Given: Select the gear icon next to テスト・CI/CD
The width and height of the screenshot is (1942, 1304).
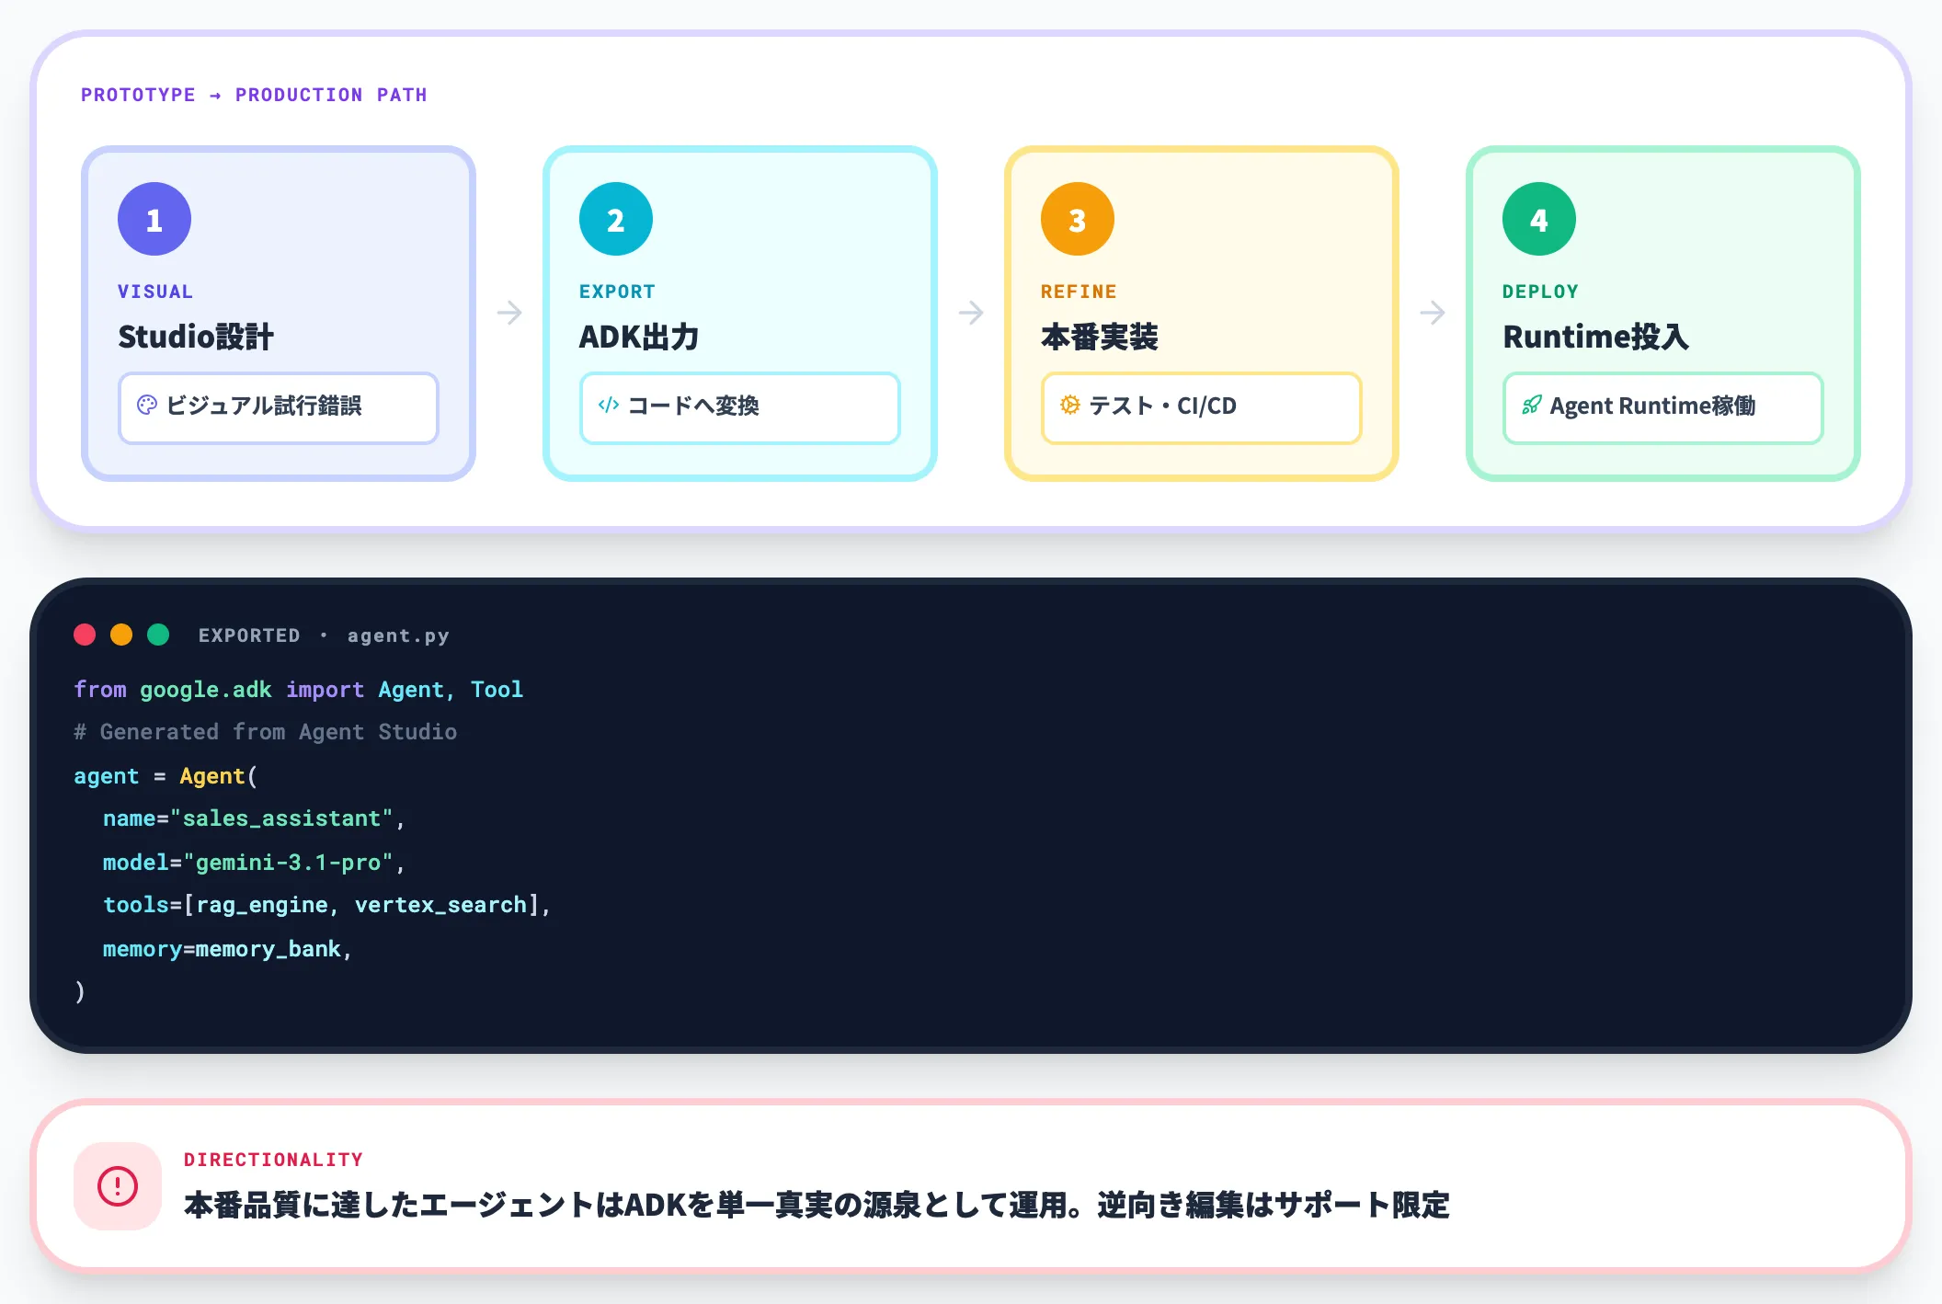Looking at the screenshot, I should (x=1071, y=407).
